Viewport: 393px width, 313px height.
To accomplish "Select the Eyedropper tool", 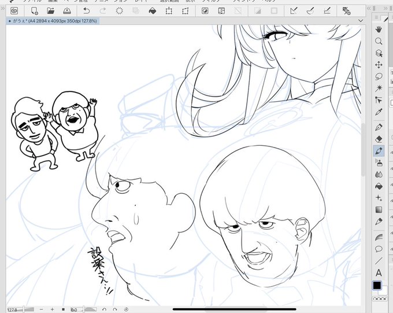I will tap(379, 112).
